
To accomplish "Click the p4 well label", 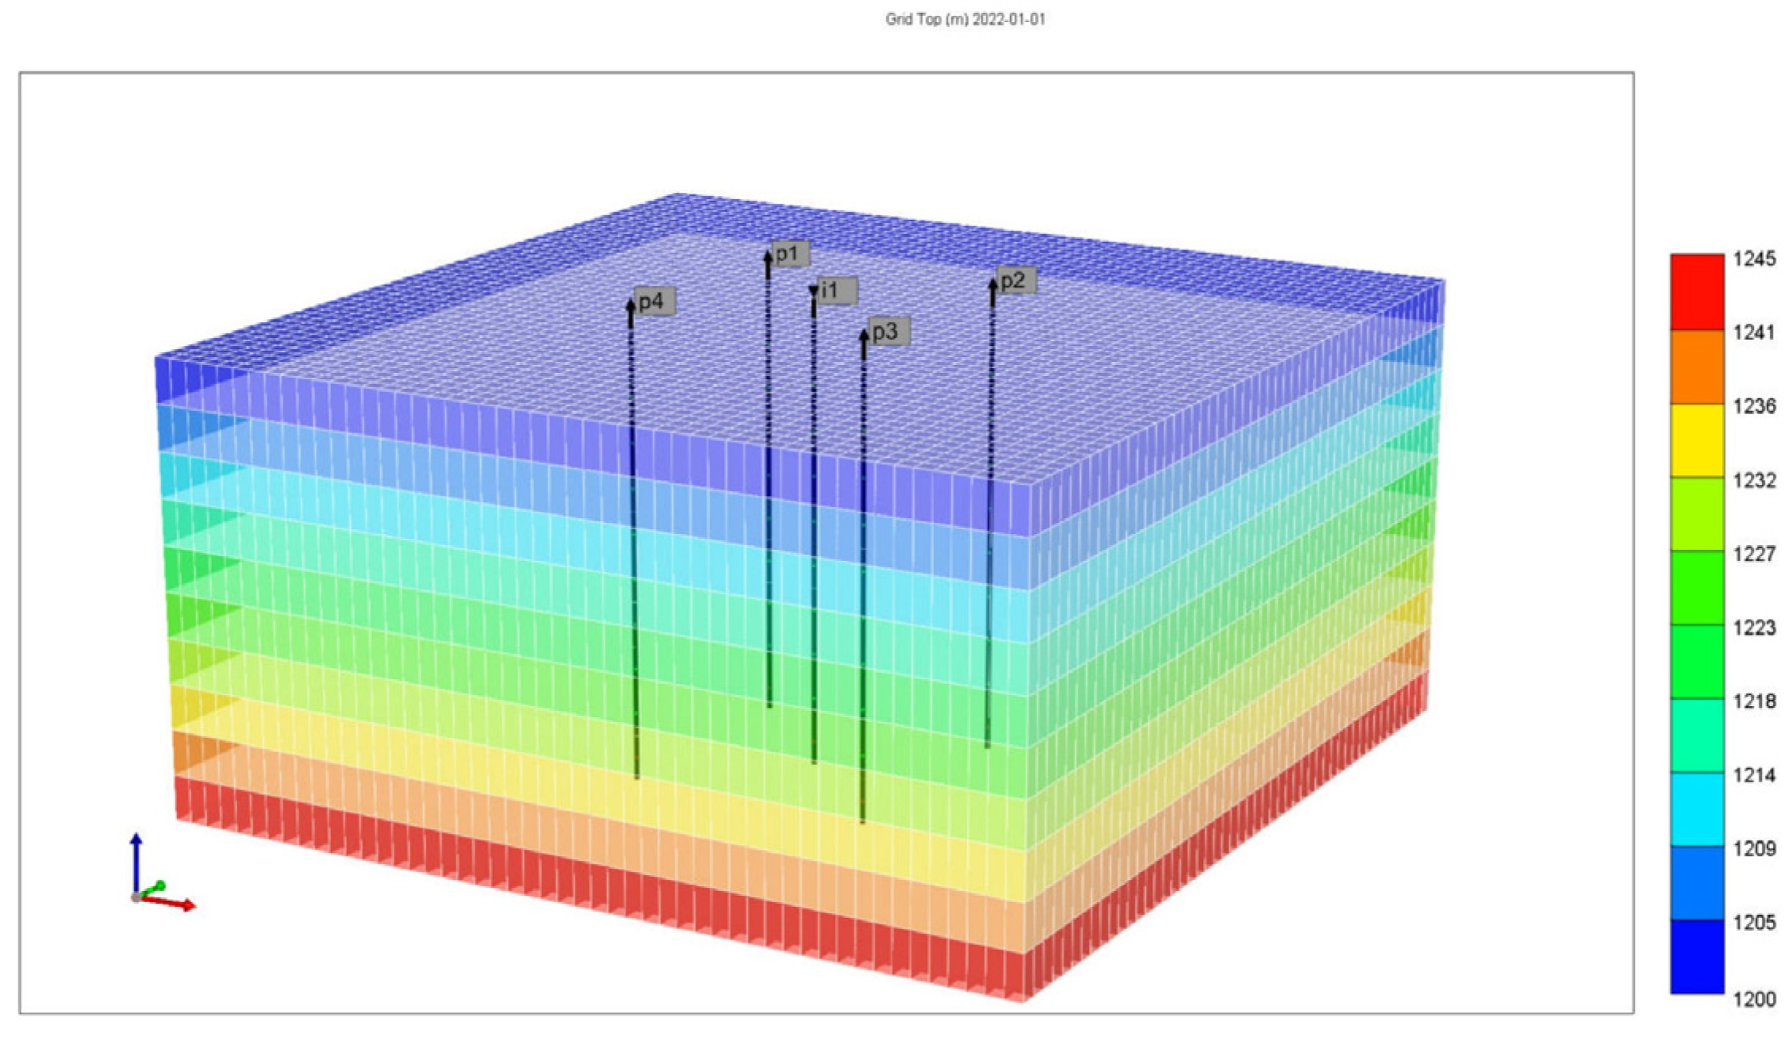I will (654, 302).
